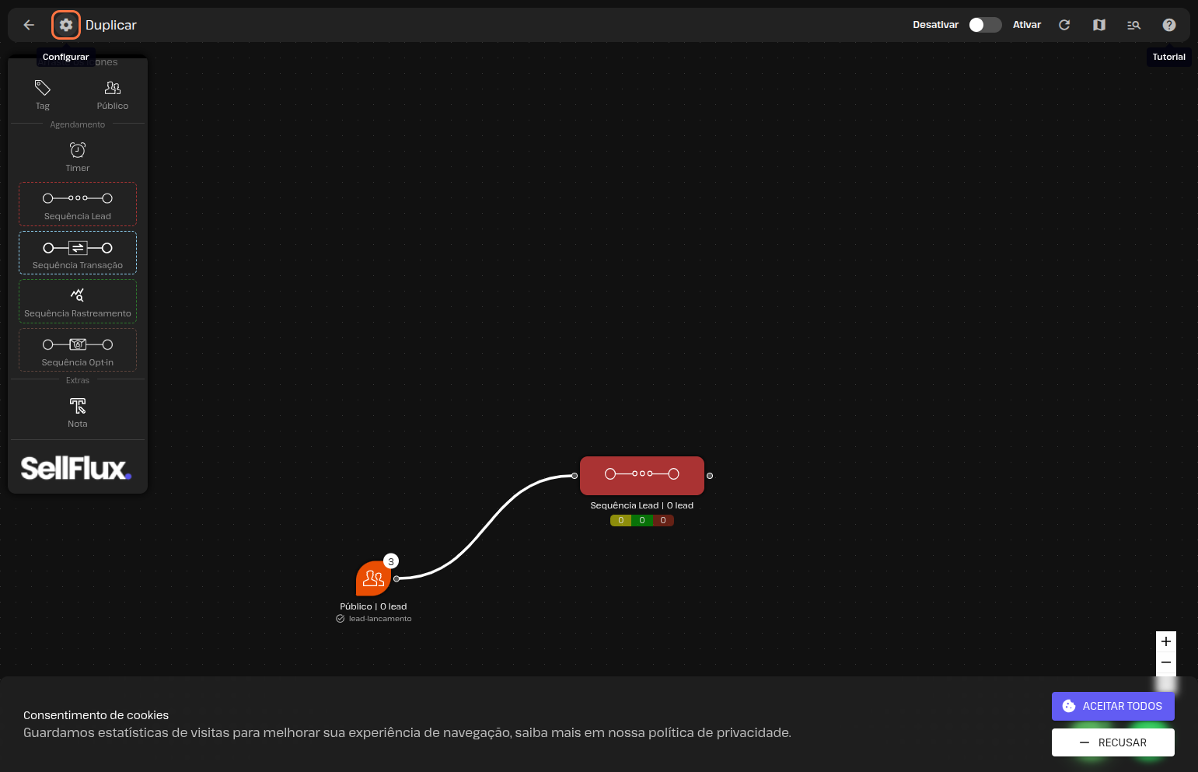Screen dimensions: 1198x772
Task: Click ACEITAR TODOS cookies button
Action: (1112, 706)
